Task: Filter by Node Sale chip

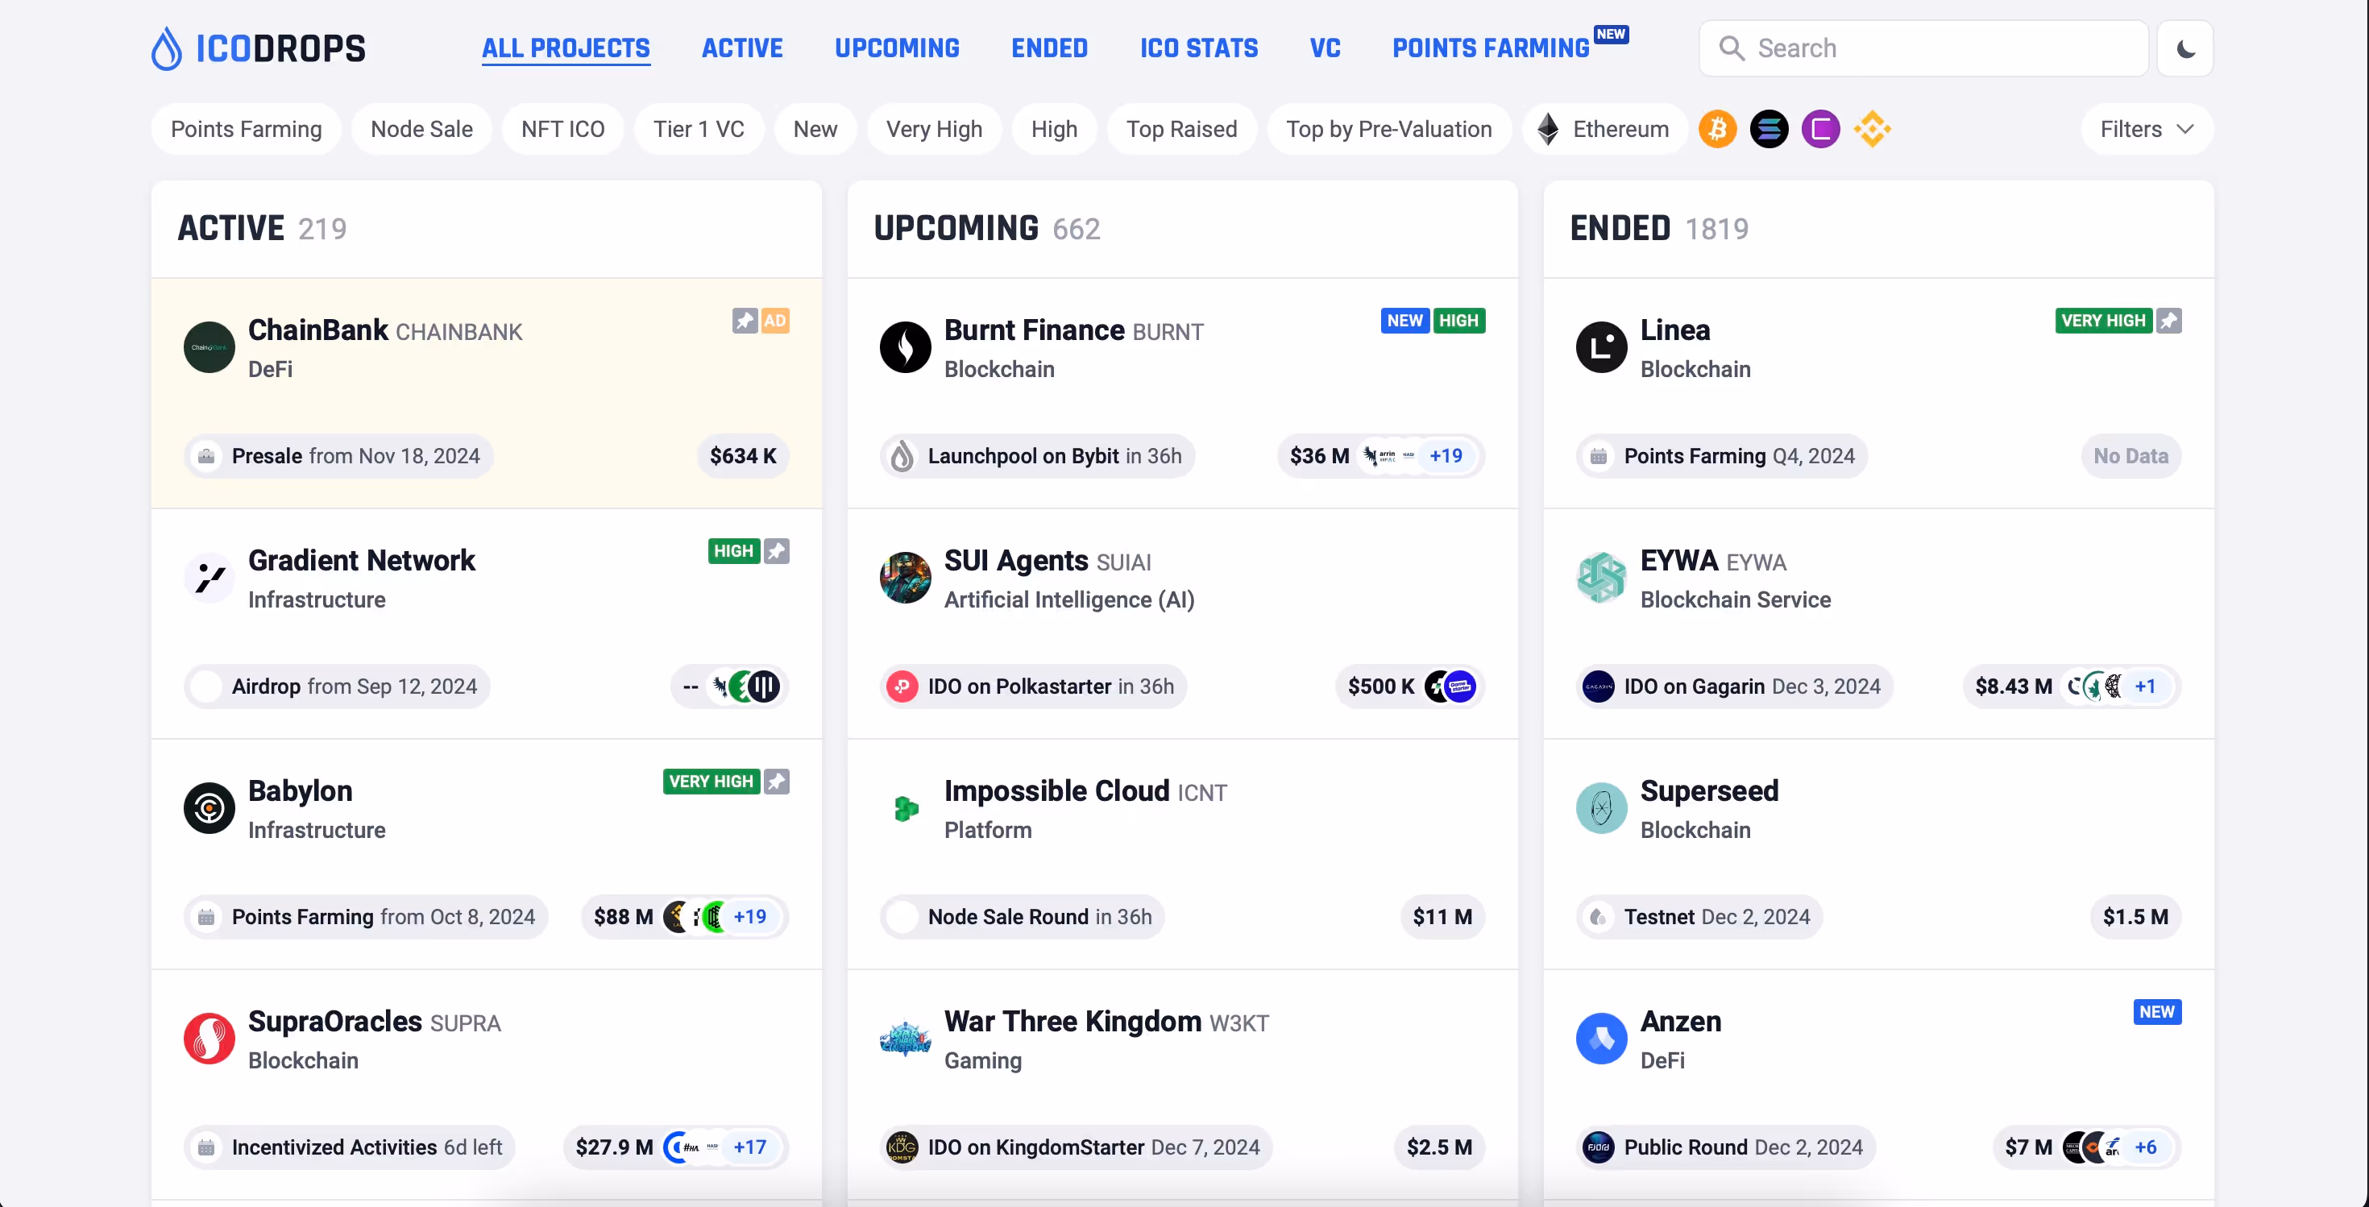Action: [x=422, y=129]
